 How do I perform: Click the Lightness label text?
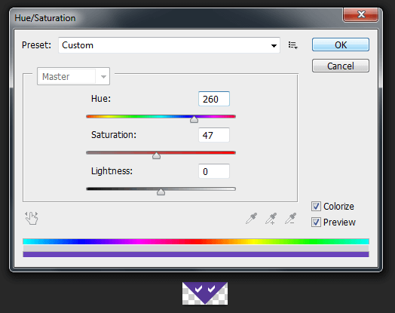pyautogui.click(x=112, y=171)
